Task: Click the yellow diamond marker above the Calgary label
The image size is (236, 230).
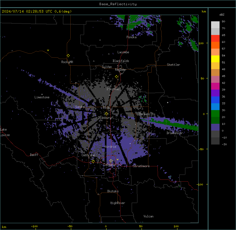Action: point(111,161)
